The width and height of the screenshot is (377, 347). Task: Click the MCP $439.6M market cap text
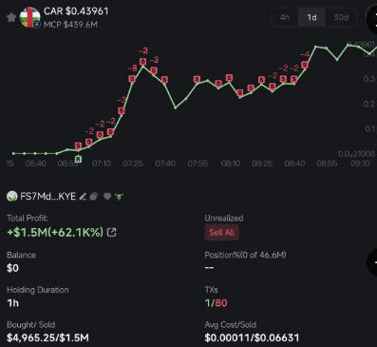70,25
